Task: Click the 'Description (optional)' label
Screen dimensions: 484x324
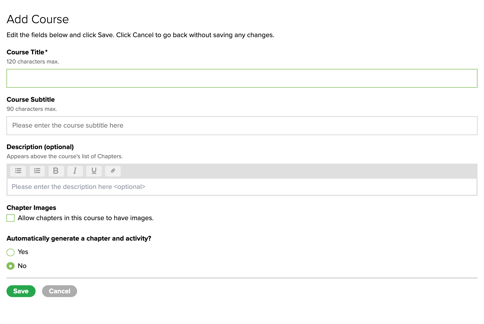Action: pos(40,147)
